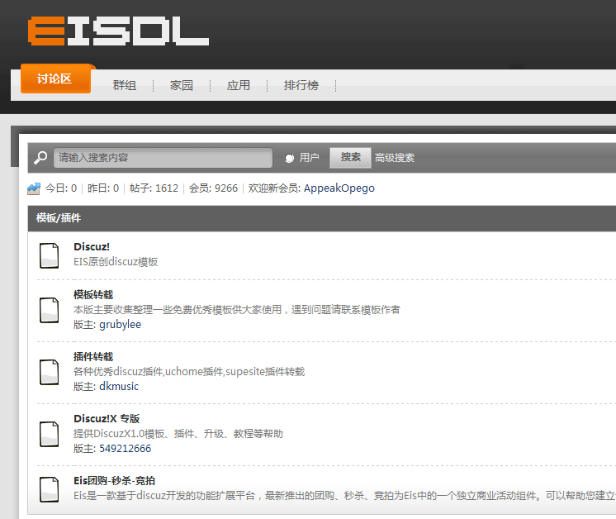
Task: Click the EIS原创discuz模板 description
Action: (116, 262)
